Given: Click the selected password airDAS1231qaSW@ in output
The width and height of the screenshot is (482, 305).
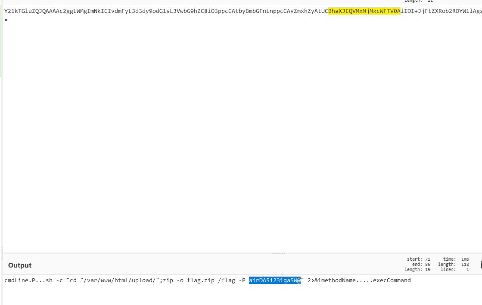Looking at the screenshot, I should 275,280.
